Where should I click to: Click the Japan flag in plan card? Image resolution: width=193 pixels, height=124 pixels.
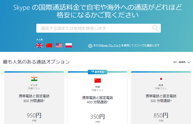point(161,79)
